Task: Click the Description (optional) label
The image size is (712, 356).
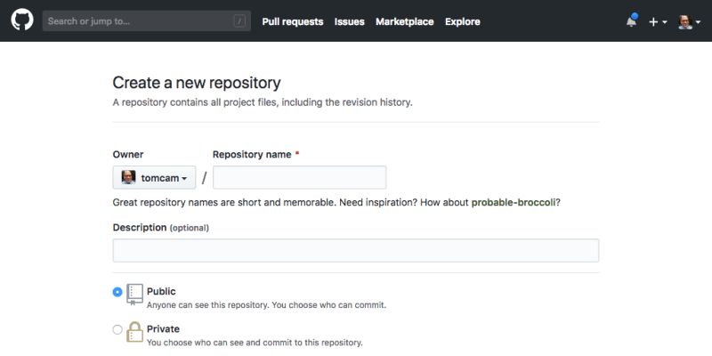Action: 161,228
